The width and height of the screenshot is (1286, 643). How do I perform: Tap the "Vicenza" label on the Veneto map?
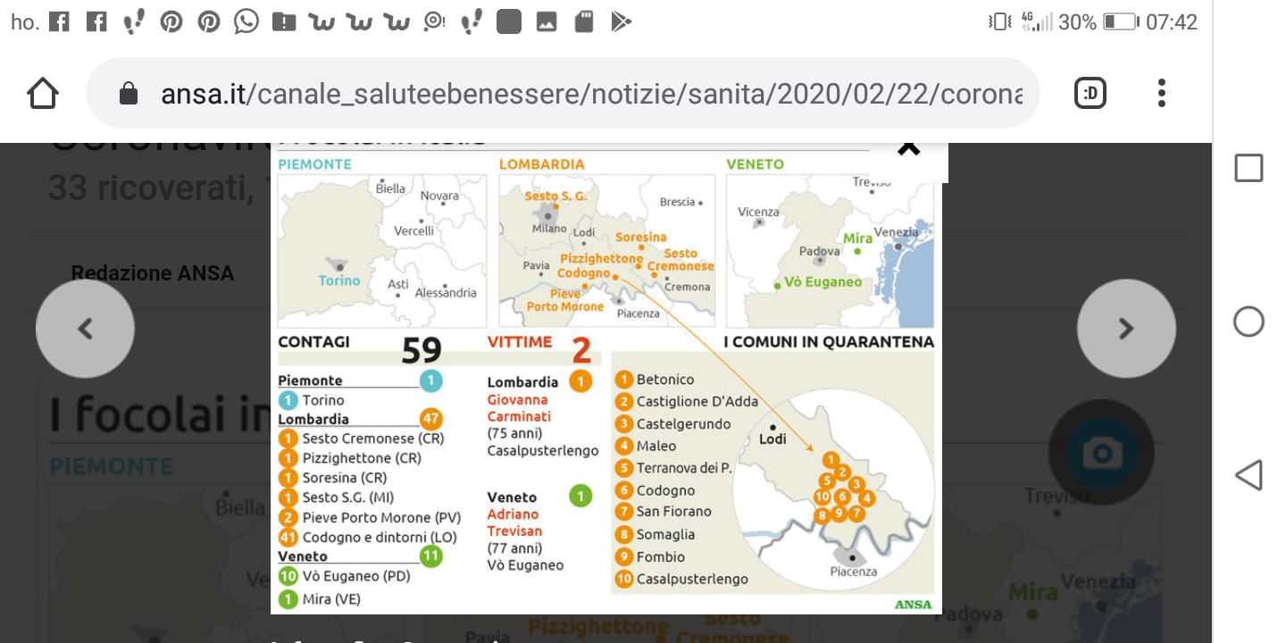pos(758,212)
